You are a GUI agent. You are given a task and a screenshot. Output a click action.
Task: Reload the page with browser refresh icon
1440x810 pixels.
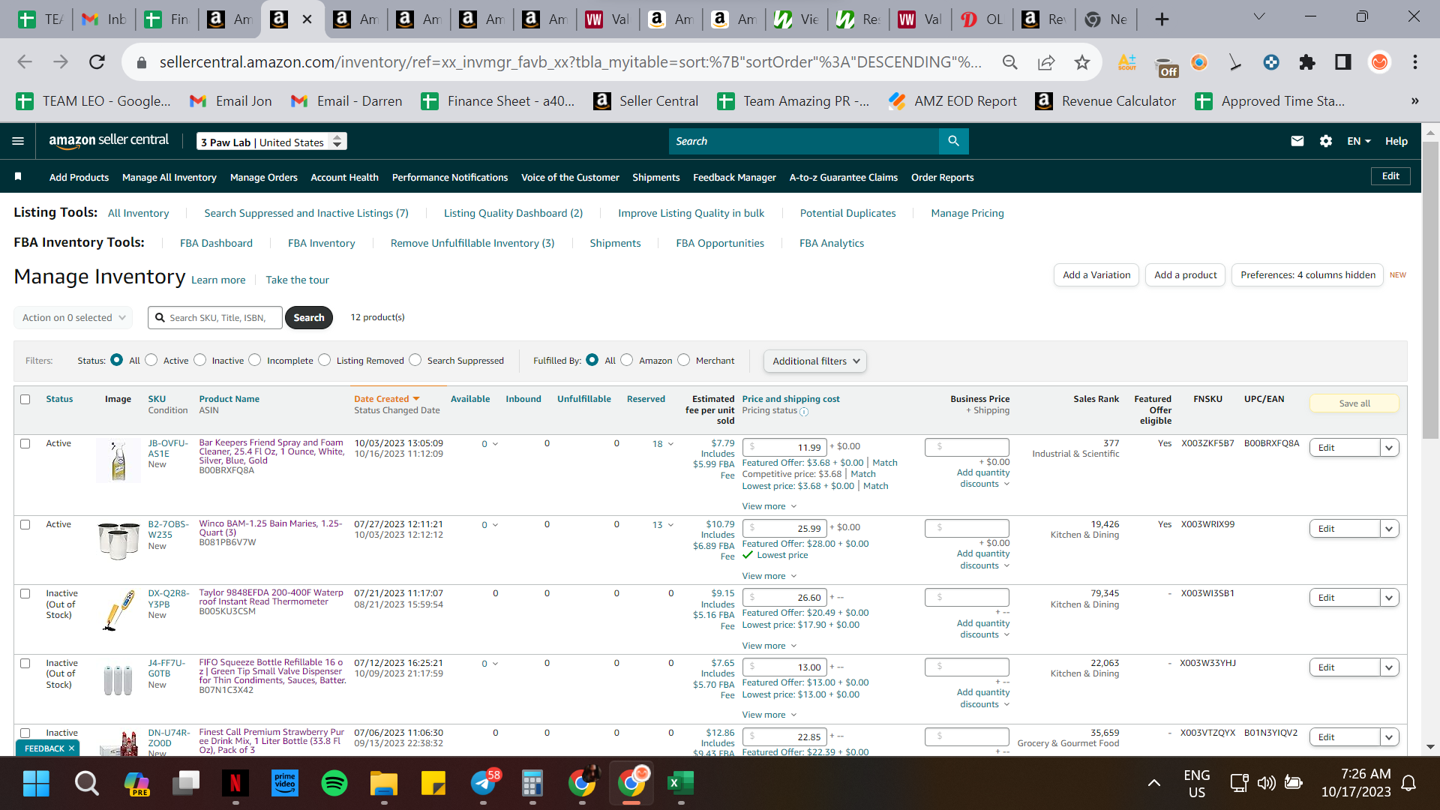tap(97, 62)
